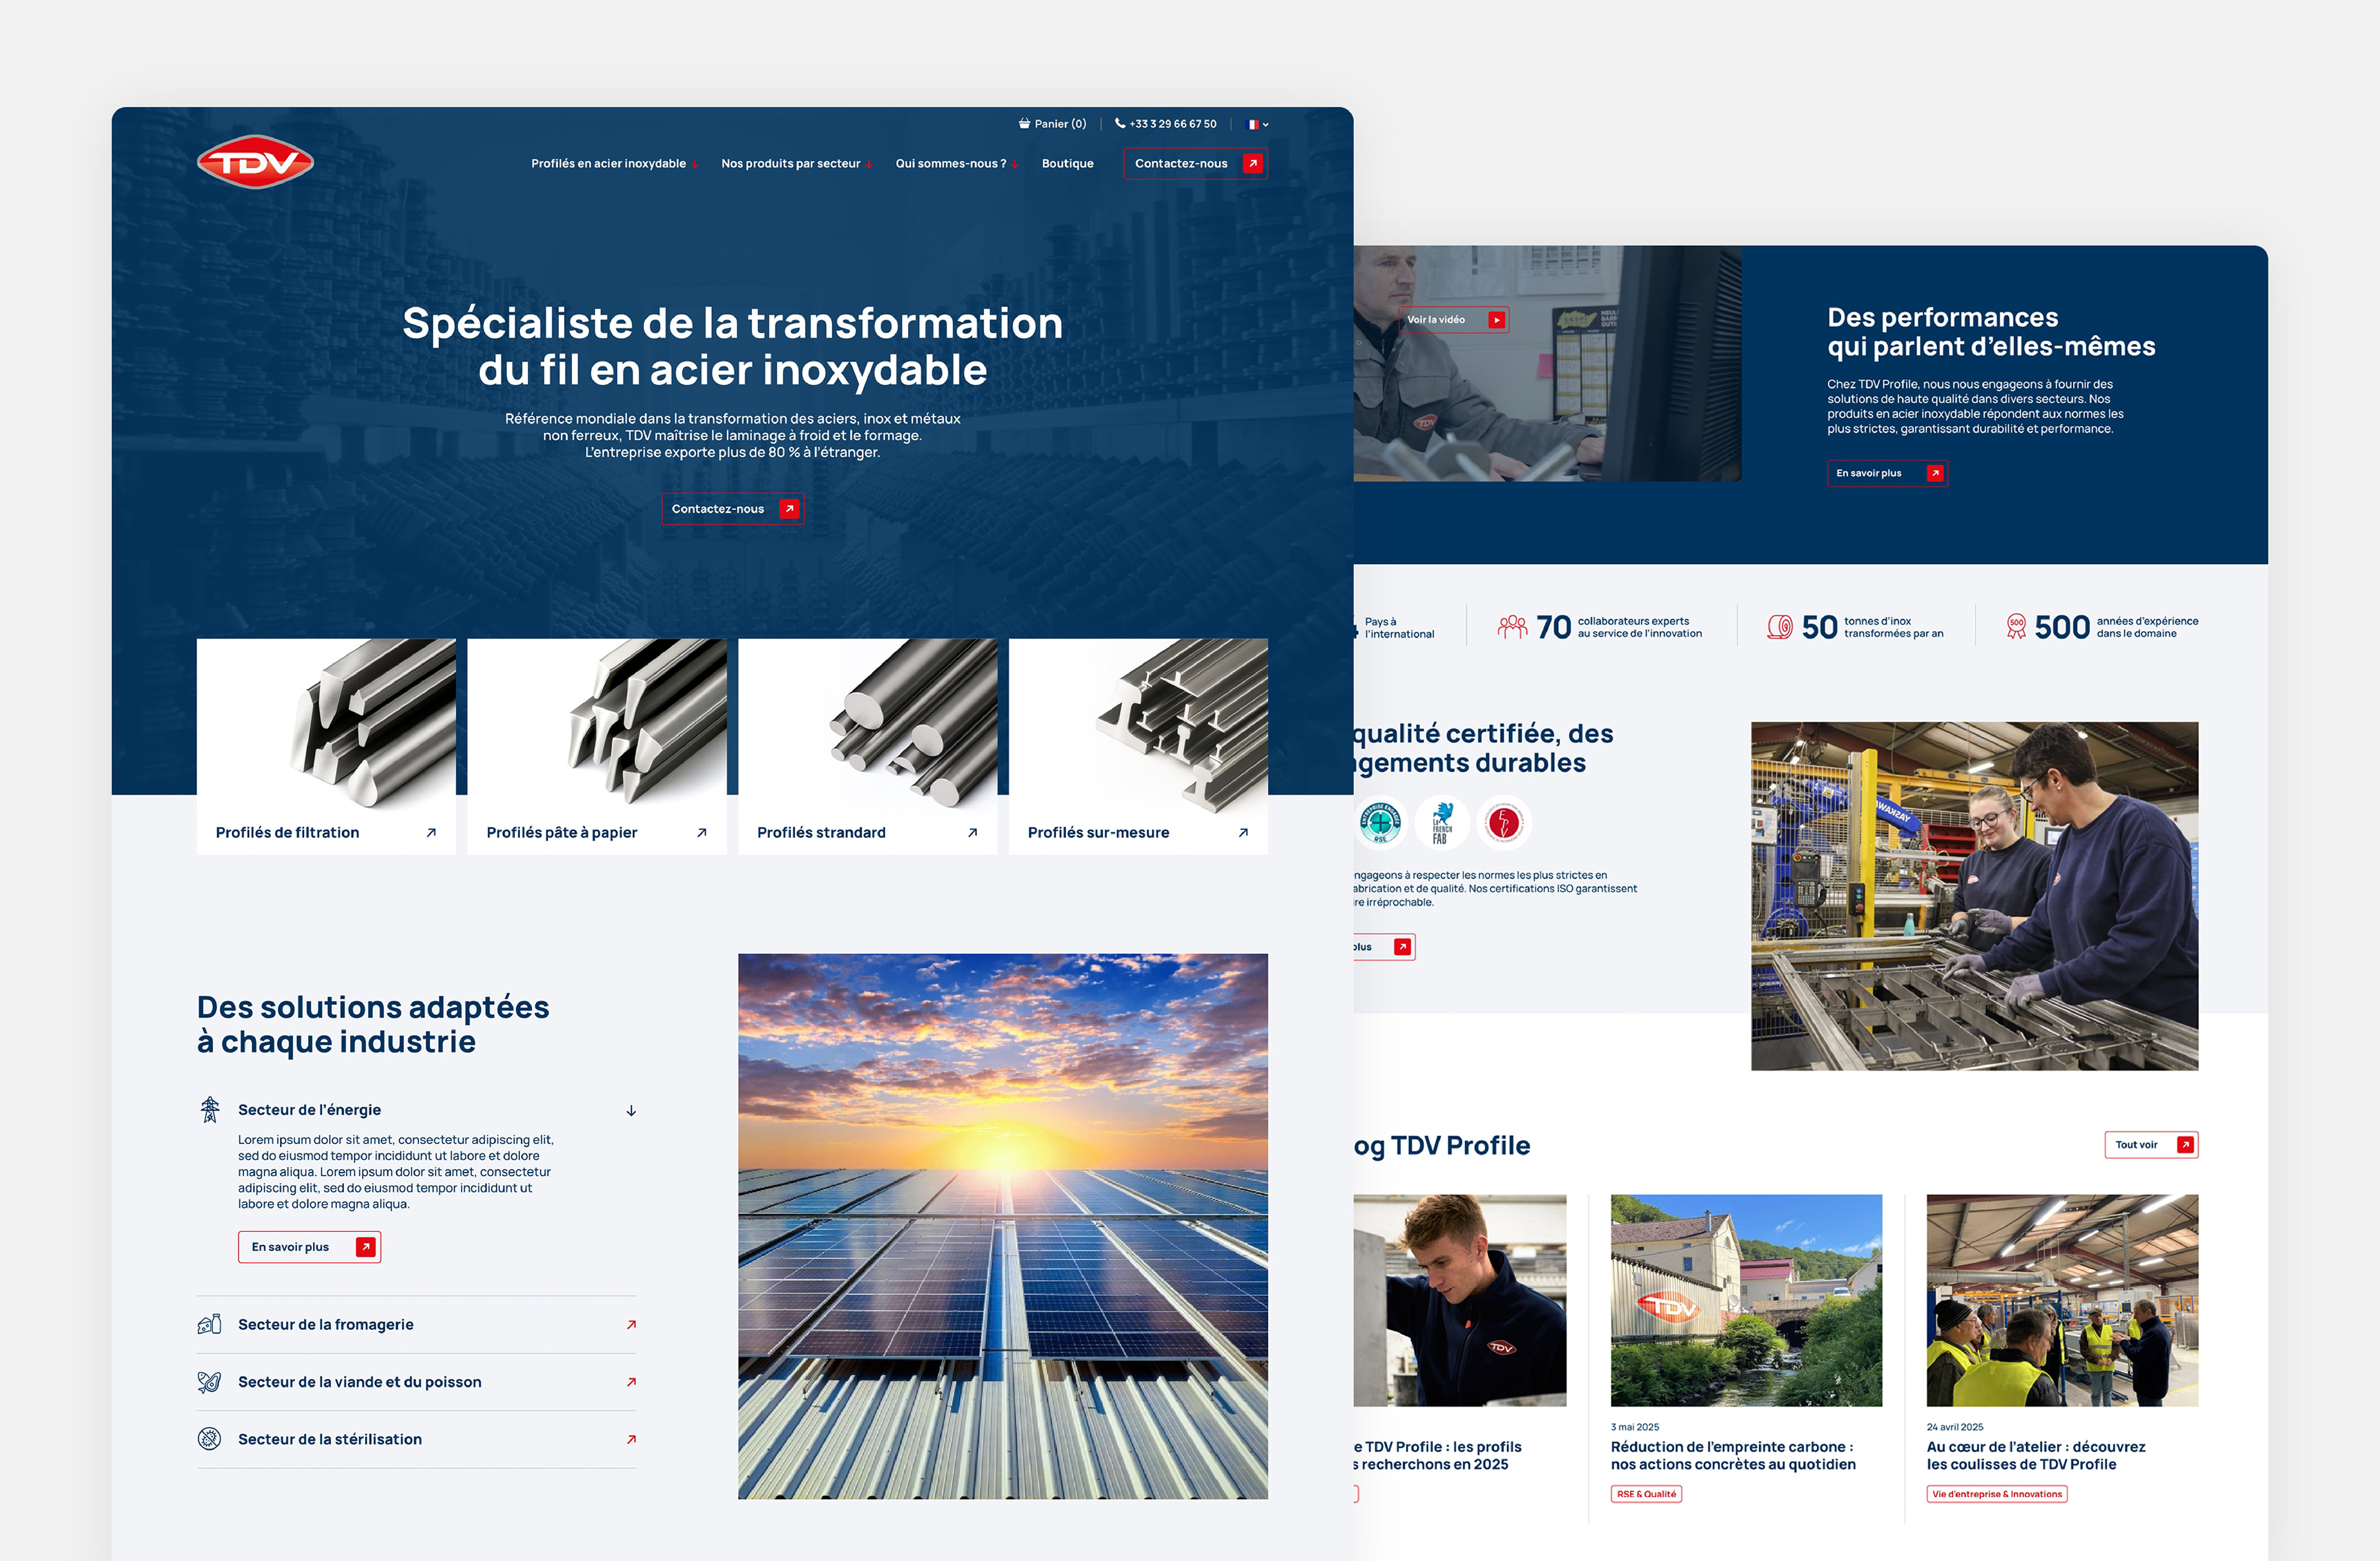Viewport: 2380px width, 1561px height.
Task: Open the blog thumbnail of visitors in yellow vests
Action: tap(2062, 1300)
